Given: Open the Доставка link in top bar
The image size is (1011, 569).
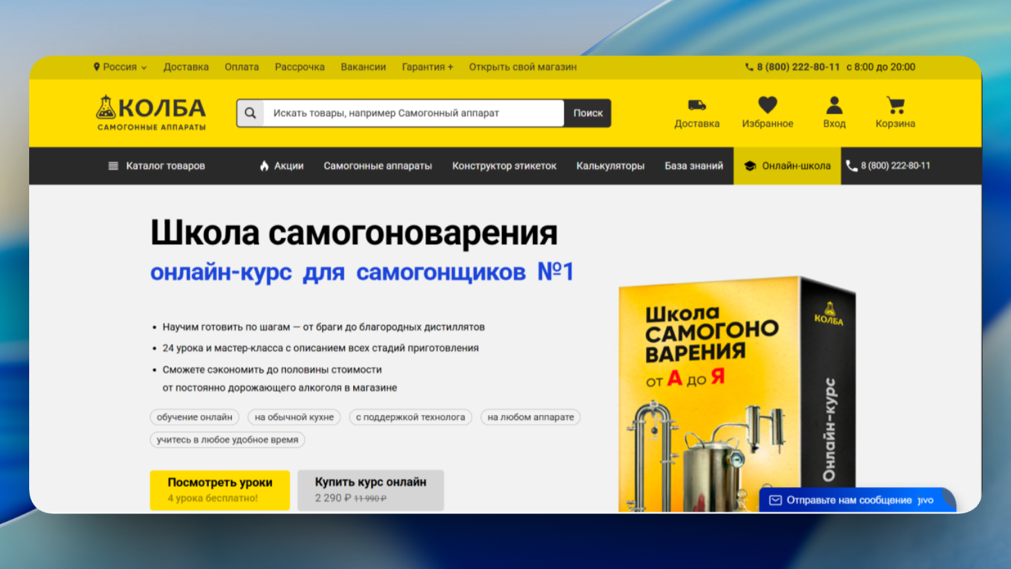Looking at the screenshot, I should pos(186,67).
